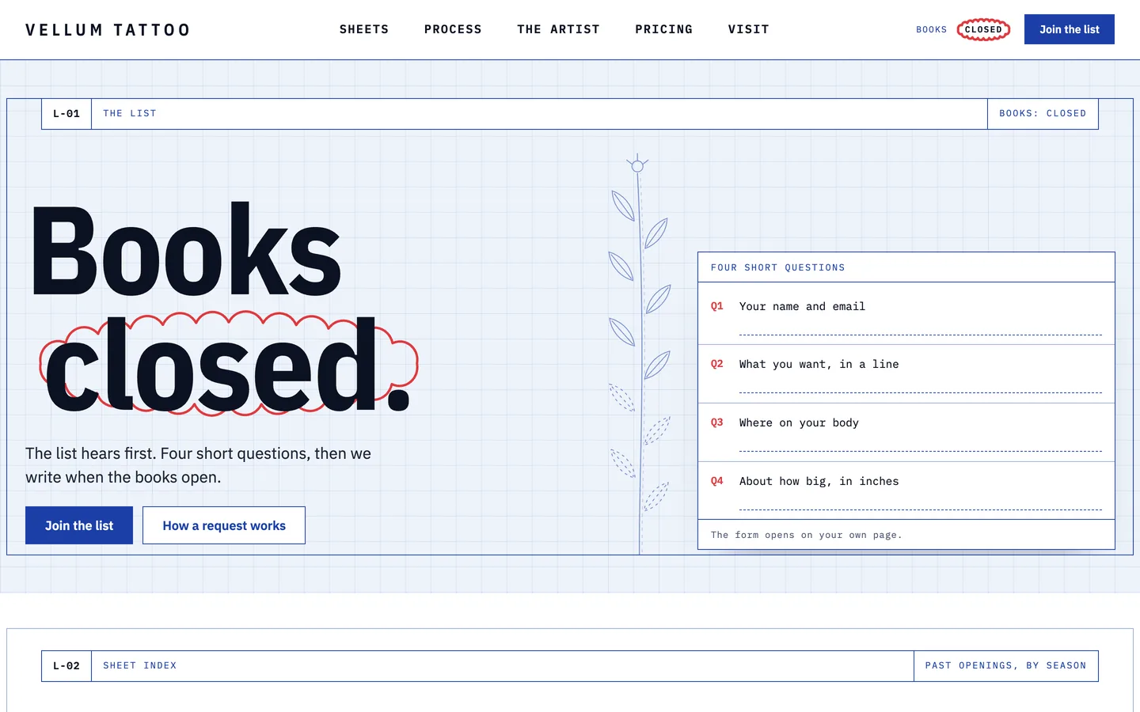Select the Where on your body field

pos(906,432)
